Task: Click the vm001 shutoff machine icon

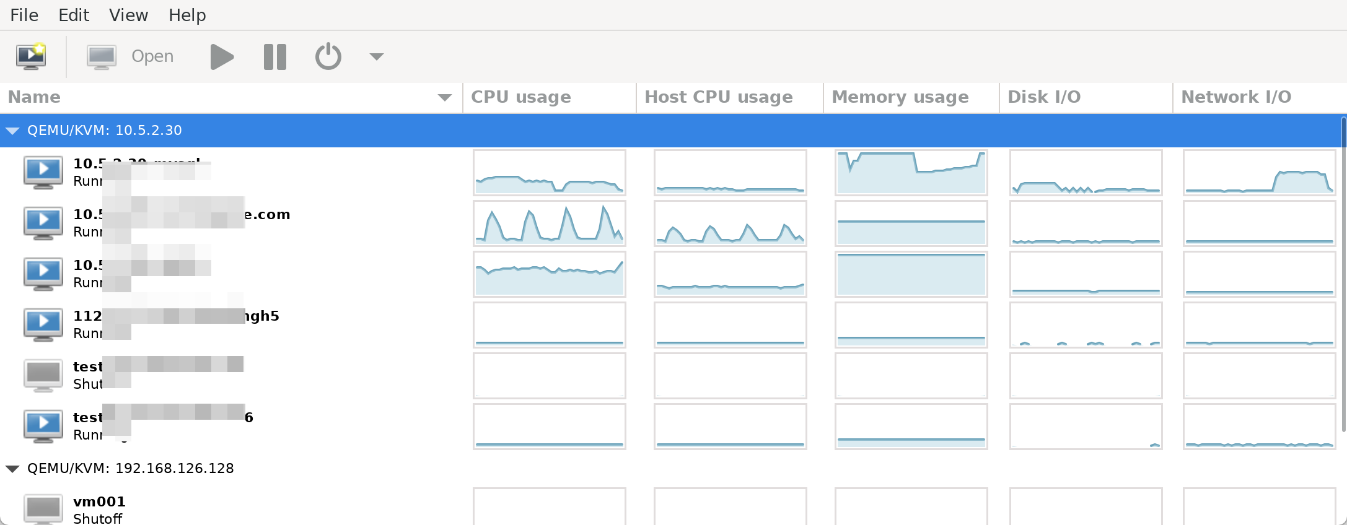Action: coord(43,509)
